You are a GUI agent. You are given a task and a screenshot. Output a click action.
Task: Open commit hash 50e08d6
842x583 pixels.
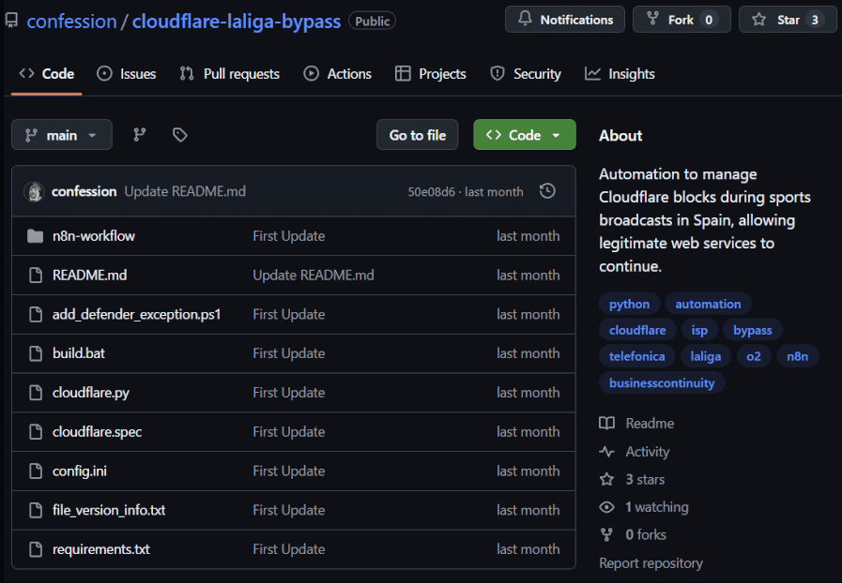[431, 192]
